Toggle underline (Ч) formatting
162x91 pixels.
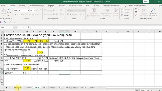(21, 15)
